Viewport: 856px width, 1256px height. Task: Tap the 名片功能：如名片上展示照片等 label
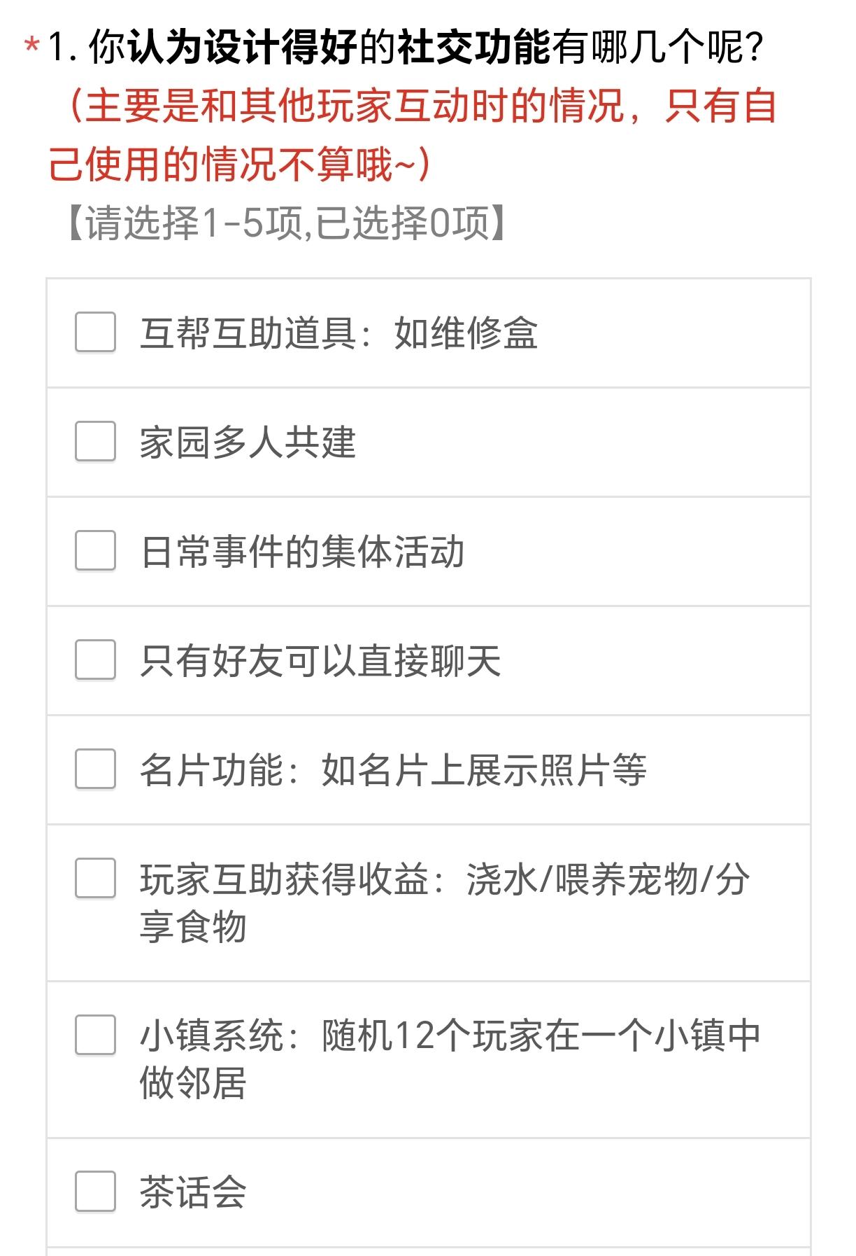tap(393, 769)
